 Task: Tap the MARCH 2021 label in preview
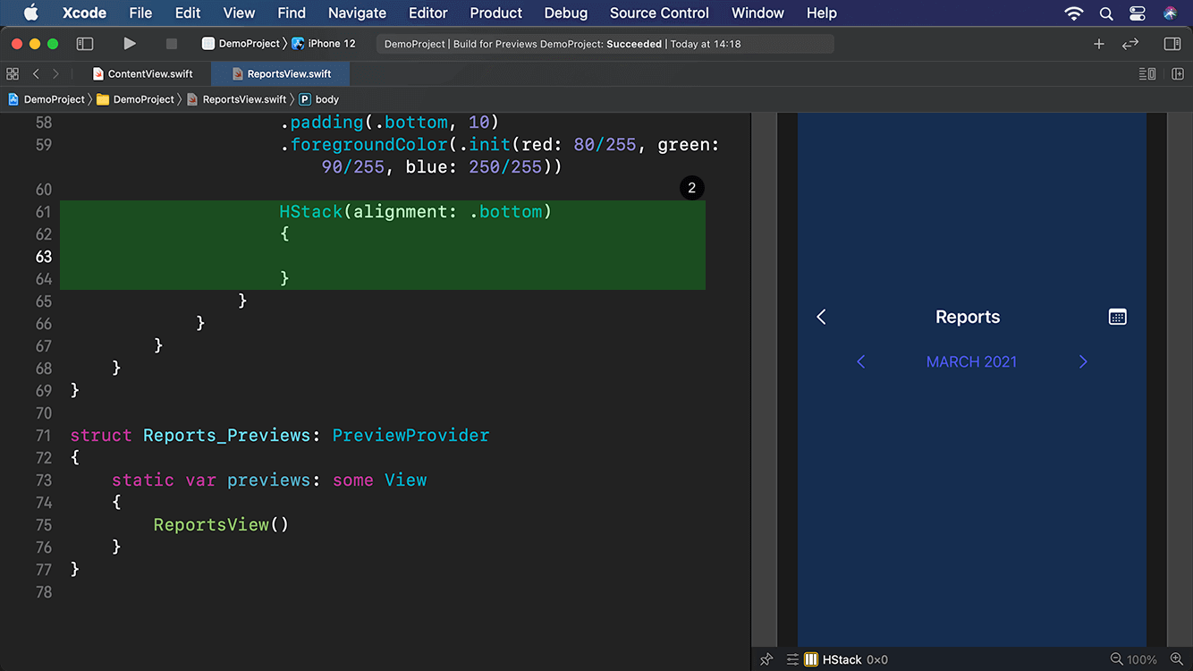coord(972,361)
